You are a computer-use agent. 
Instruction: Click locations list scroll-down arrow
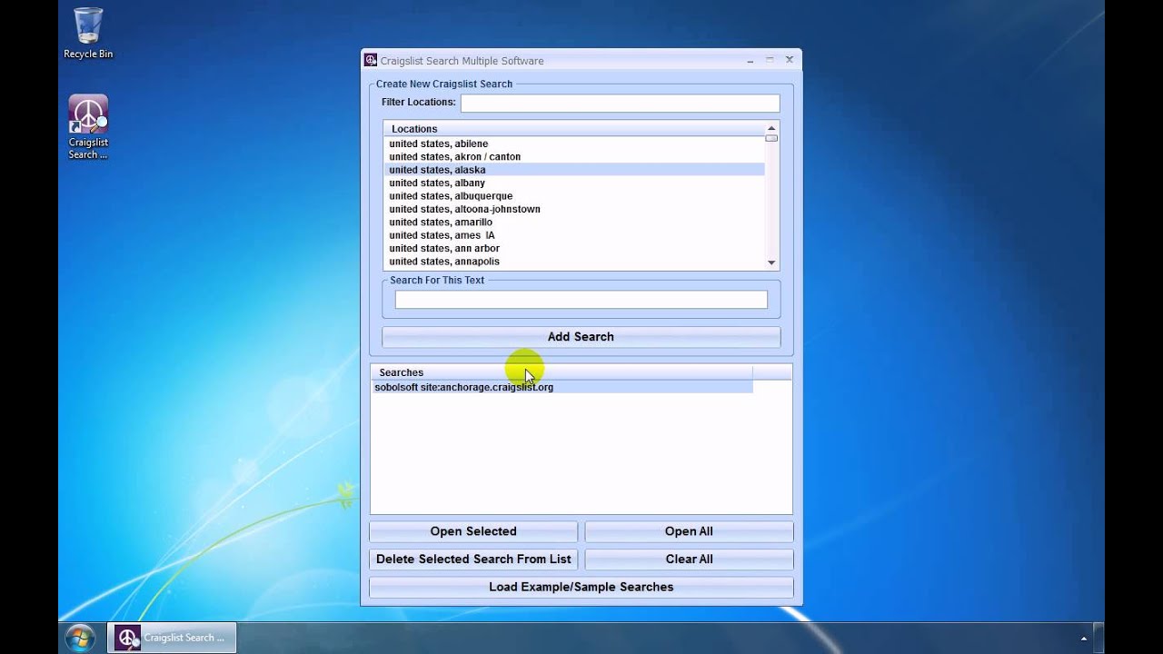pos(771,263)
